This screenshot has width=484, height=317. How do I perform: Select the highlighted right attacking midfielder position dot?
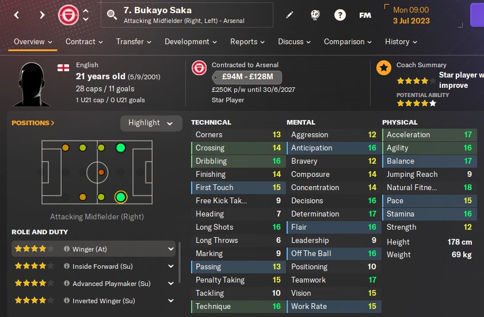coord(121,197)
